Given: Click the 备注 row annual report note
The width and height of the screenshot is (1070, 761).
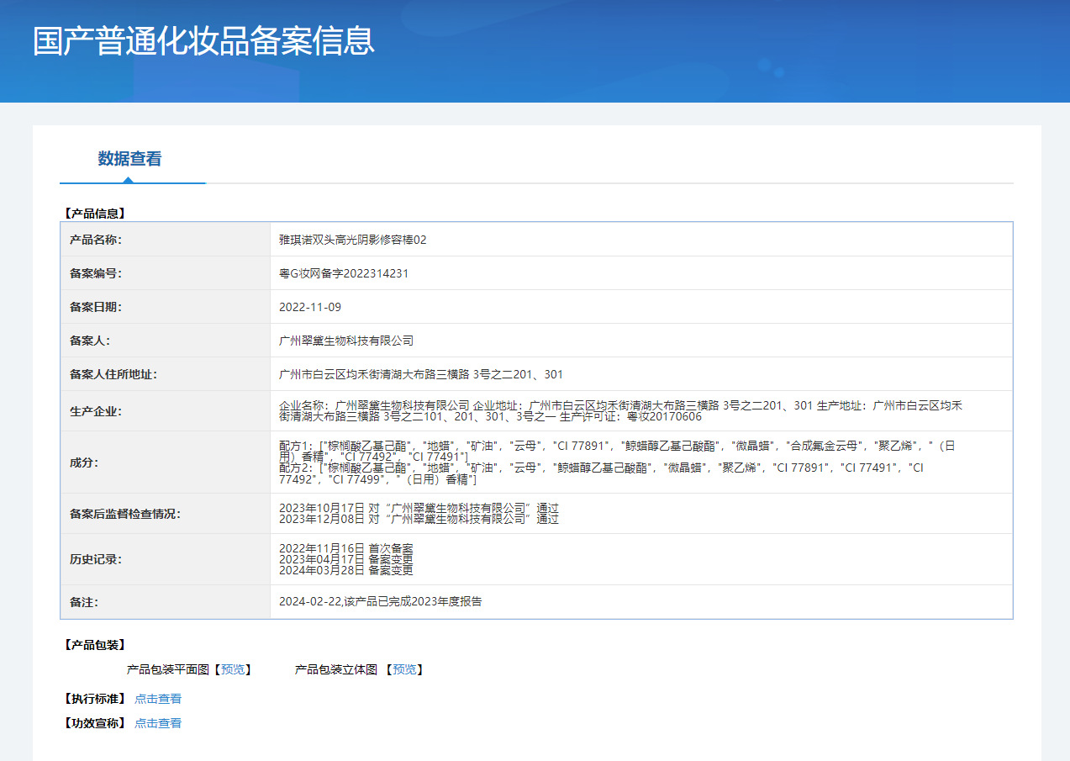Looking at the screenshot, I should pyautogui.click(x=382, y=601).
